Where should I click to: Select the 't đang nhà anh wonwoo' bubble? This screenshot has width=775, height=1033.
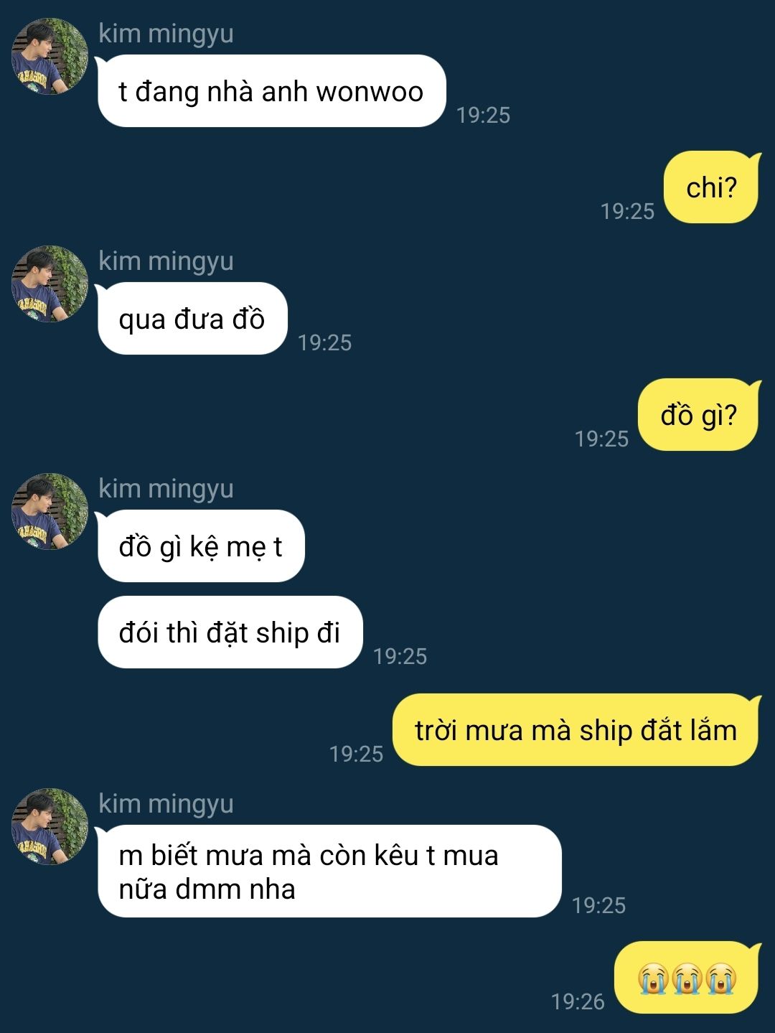(271, 91)
